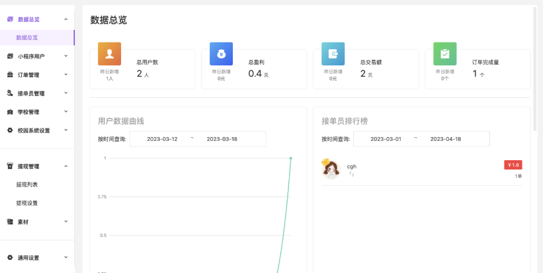Click the 素材 image icon in sidebar
Viewport: 543px width, 273px height.
pos(10,221)
